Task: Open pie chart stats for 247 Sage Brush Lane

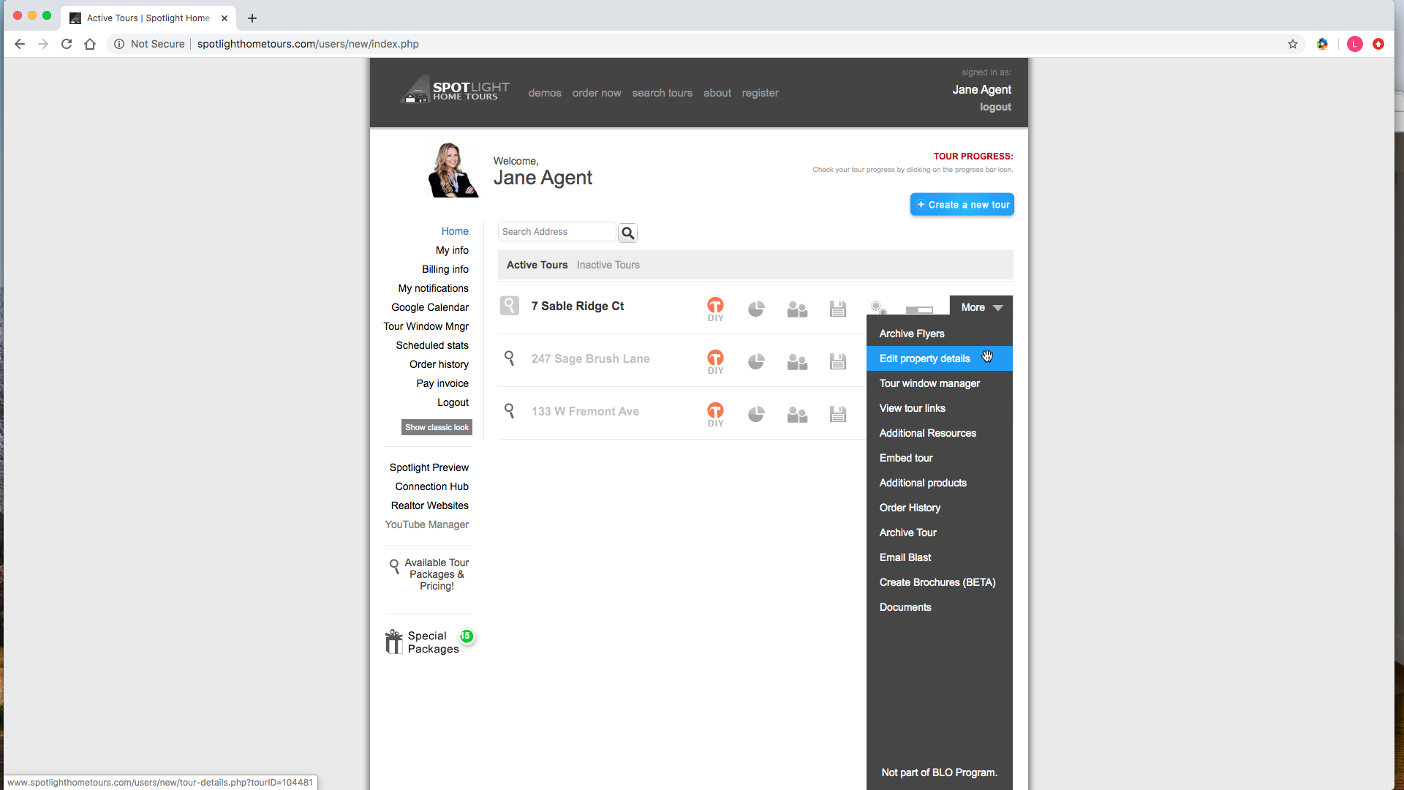Action: coord(756,361)
